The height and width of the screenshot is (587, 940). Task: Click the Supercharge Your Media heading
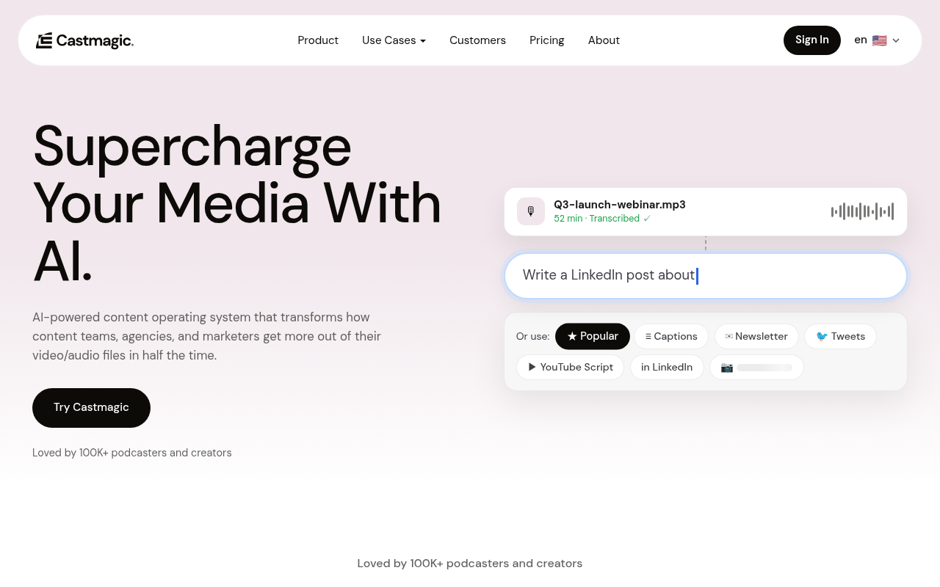point(237,203)
